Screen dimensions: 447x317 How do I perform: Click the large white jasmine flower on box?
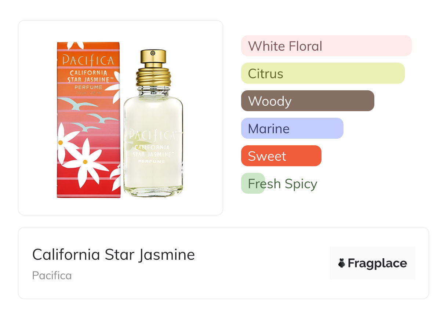86,162
